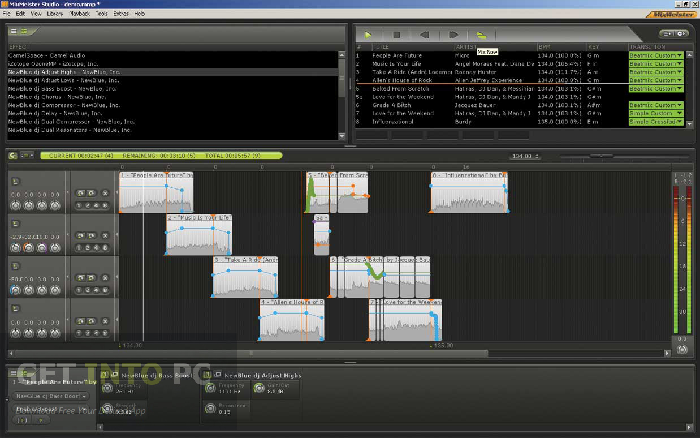Open the Simple Crossfade transition dropdown for Influenzational
The image size is (700, 438).
click(x=656, y=122)
